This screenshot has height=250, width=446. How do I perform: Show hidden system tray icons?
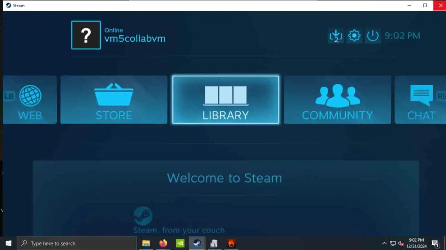tap(384, 243)
